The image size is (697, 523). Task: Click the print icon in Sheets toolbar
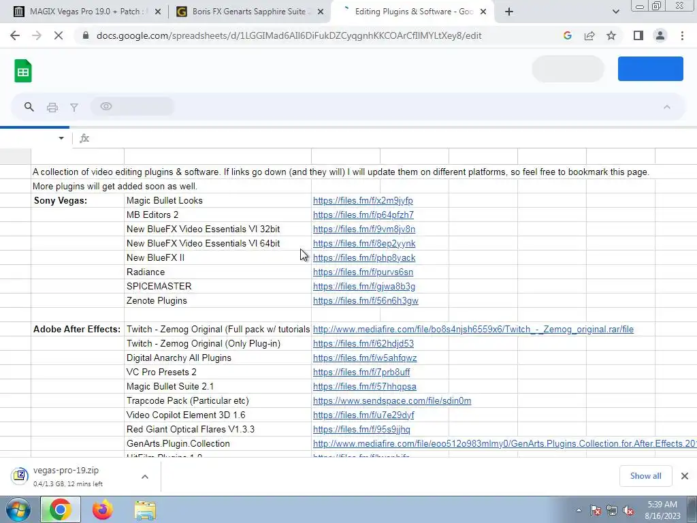(52, 107)
